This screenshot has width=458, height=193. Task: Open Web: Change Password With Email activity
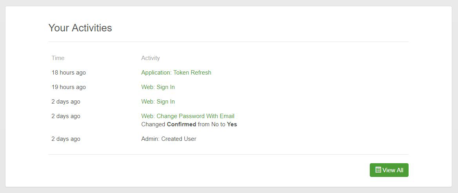188,116
